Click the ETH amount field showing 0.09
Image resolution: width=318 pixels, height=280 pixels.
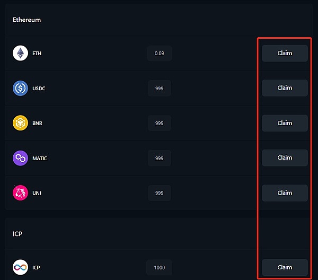pyautogui.click(x=159, y=53)
